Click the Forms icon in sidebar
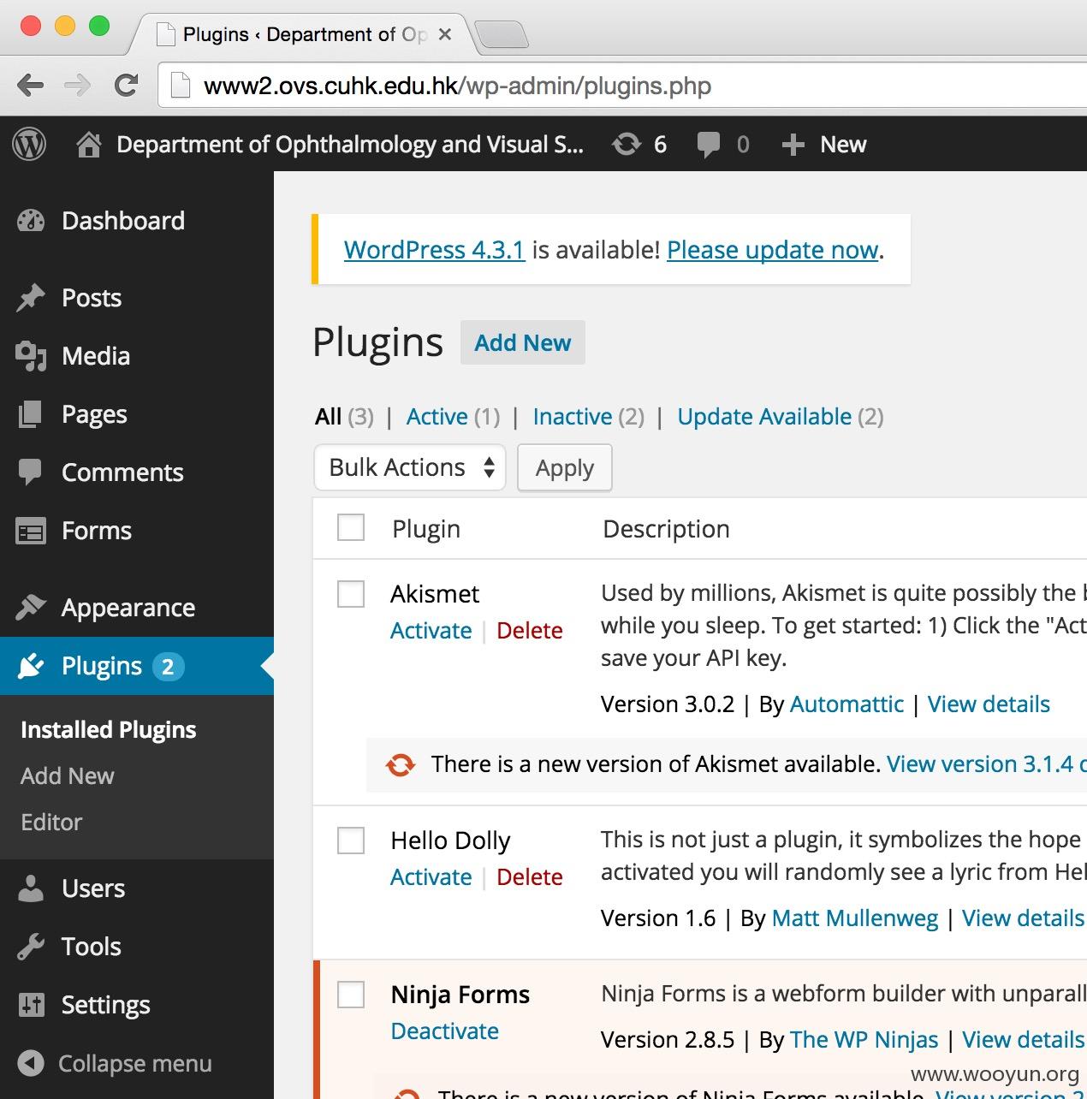 pos(31,531)
